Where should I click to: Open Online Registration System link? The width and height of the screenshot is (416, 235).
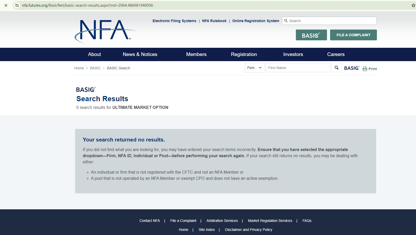(x=256, y=21)
